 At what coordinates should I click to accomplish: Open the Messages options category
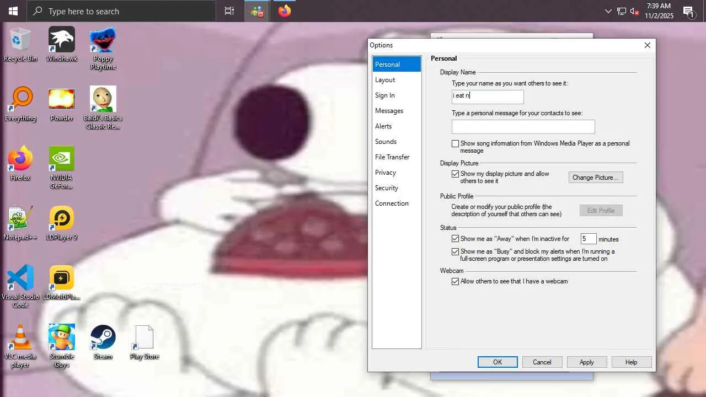click(397, 111)
